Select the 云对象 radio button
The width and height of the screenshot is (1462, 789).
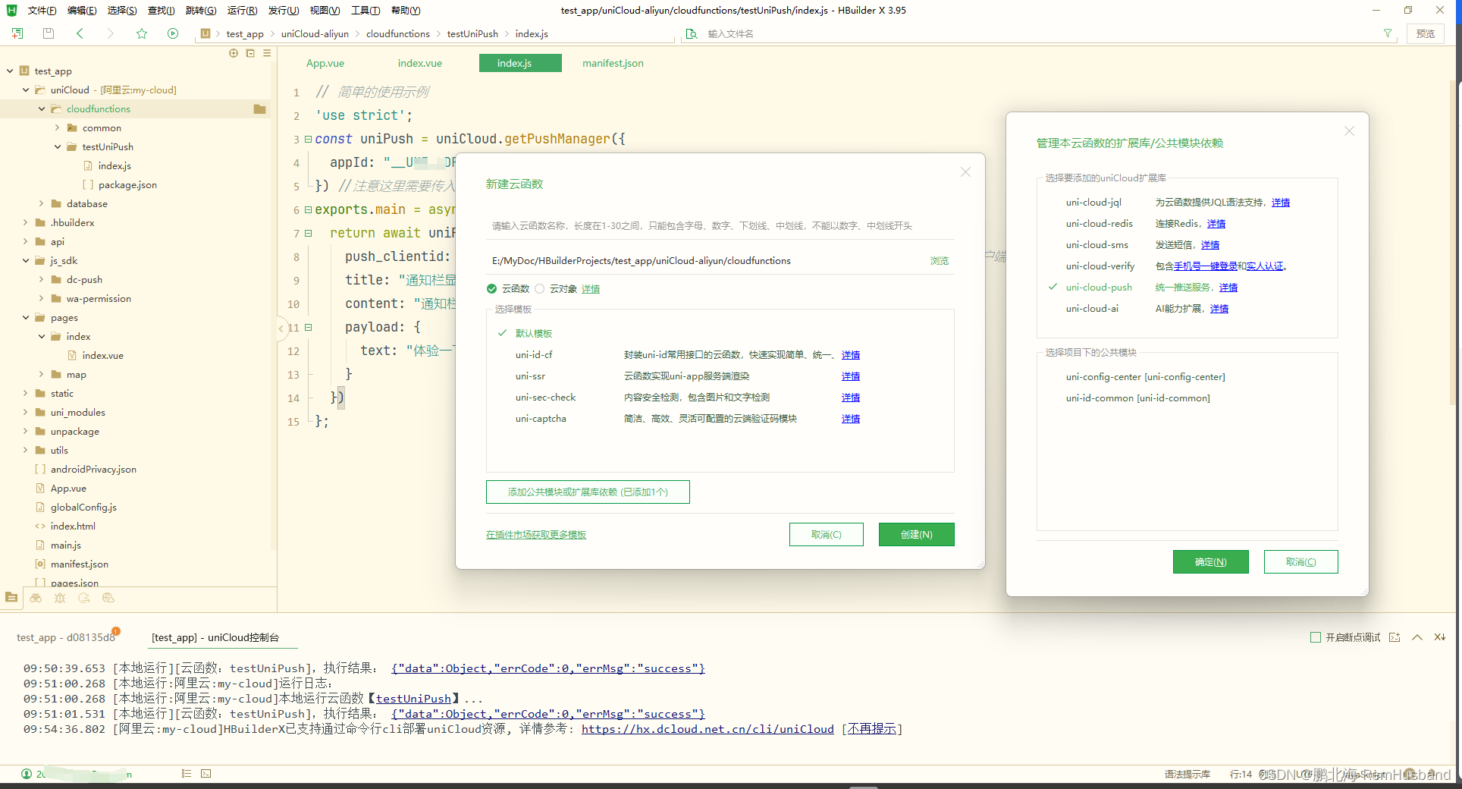pos(539,288)
